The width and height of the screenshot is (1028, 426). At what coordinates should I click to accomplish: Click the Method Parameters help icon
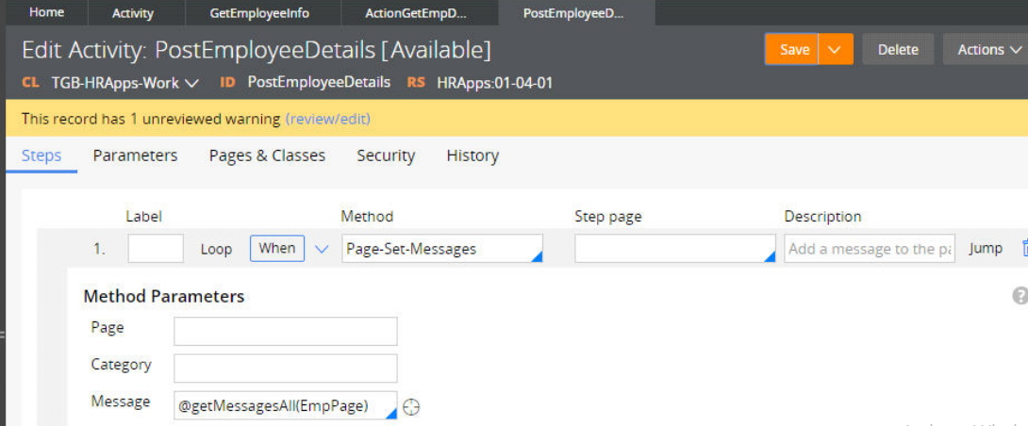click(1020, 296)
